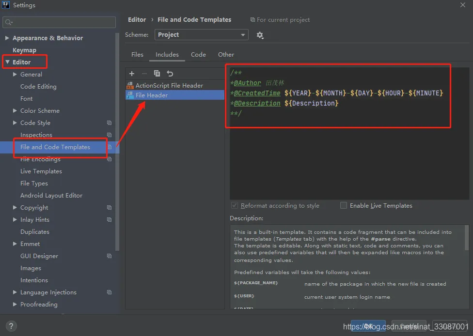Screen dimensions: 473x336
Task: Close the Settings dialog
Action: [x=462, y=5]
